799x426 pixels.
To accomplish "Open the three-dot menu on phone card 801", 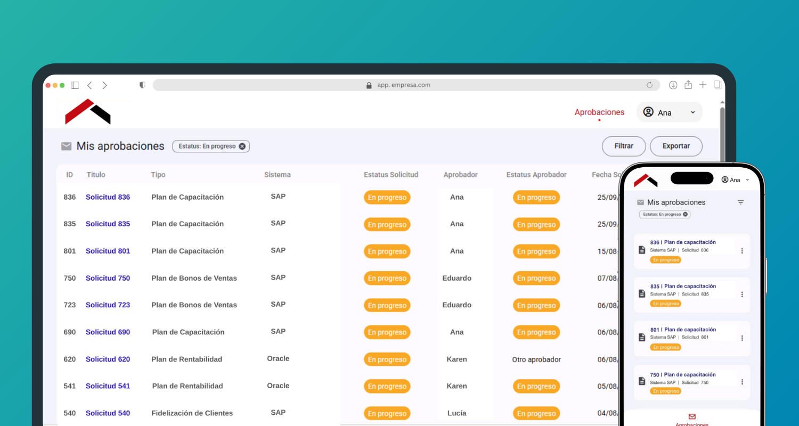I will click(742, 338).
